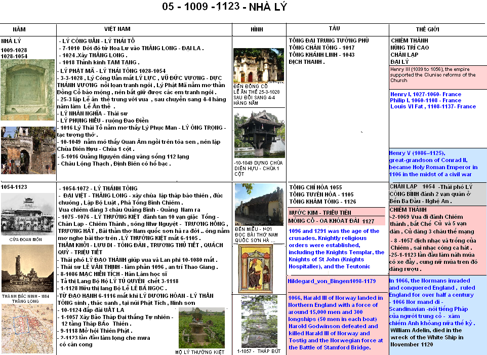
Task: Click the Thành Bắc Ninh 1884 tower photo
Action: pos(28,268)
